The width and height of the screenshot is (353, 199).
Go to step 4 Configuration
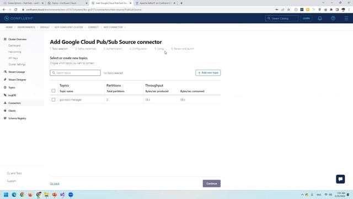138,49
